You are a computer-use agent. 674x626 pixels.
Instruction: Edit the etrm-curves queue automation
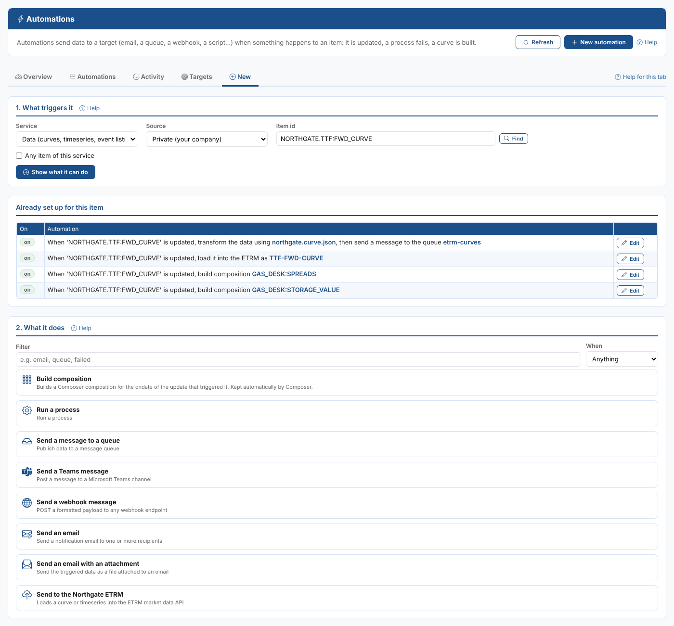click(x=630, y=243)
